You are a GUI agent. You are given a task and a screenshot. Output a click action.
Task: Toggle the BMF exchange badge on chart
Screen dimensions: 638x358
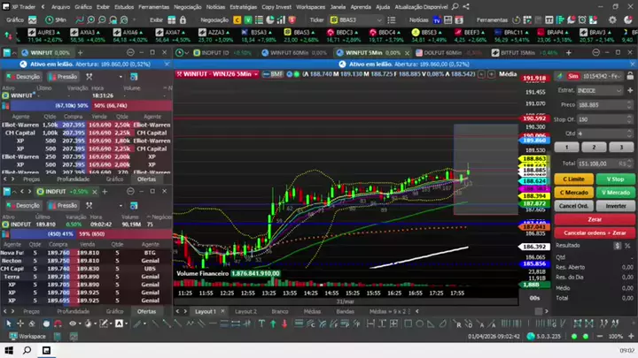[x=273, y=74]
